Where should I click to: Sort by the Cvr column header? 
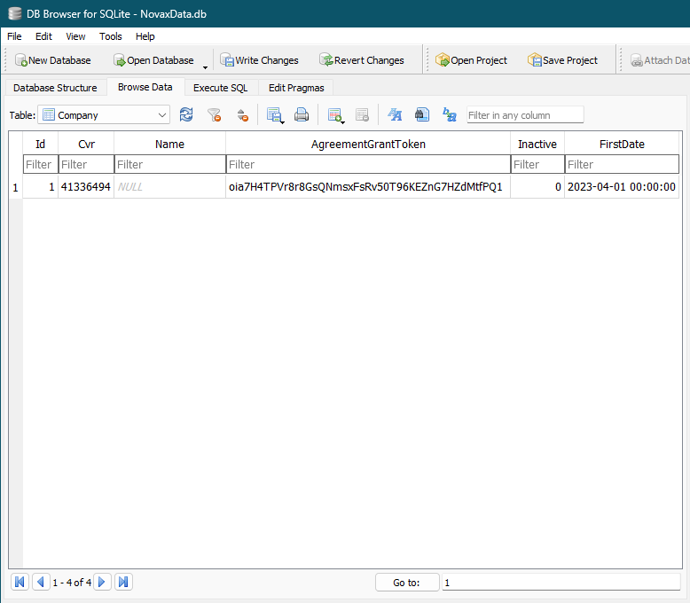click(x=86, y=144)
